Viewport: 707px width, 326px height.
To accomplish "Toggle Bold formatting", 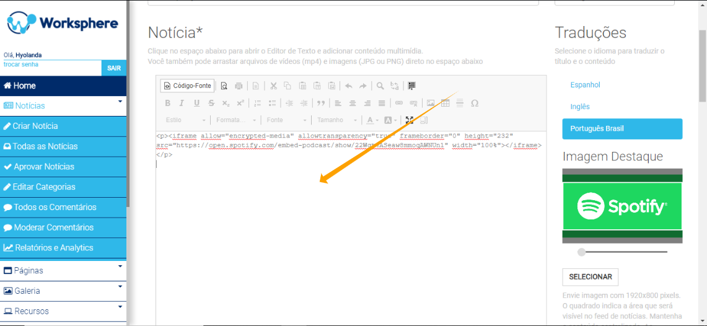I will (x=168, y=104).
